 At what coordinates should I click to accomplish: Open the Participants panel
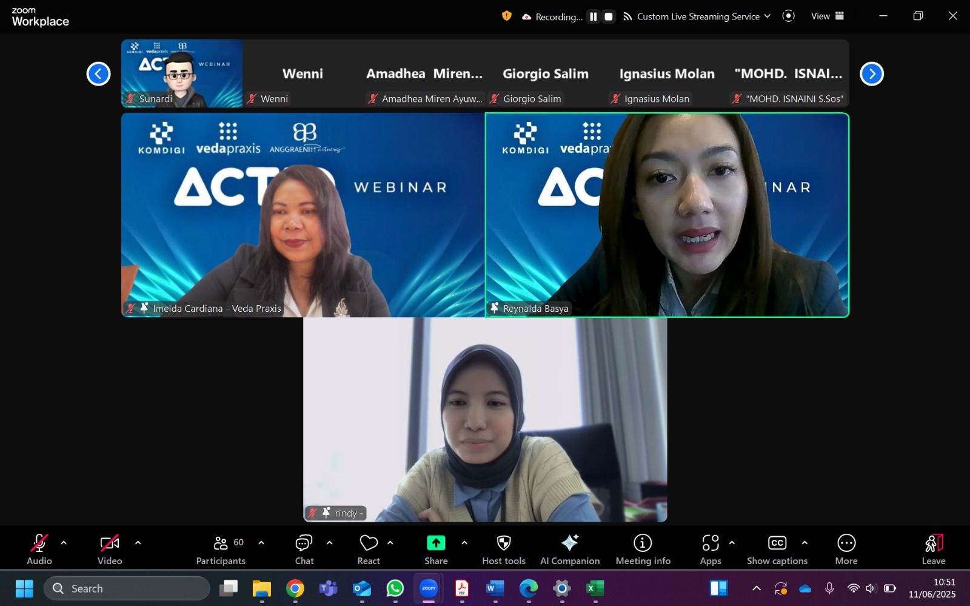(x=221, y=549)
